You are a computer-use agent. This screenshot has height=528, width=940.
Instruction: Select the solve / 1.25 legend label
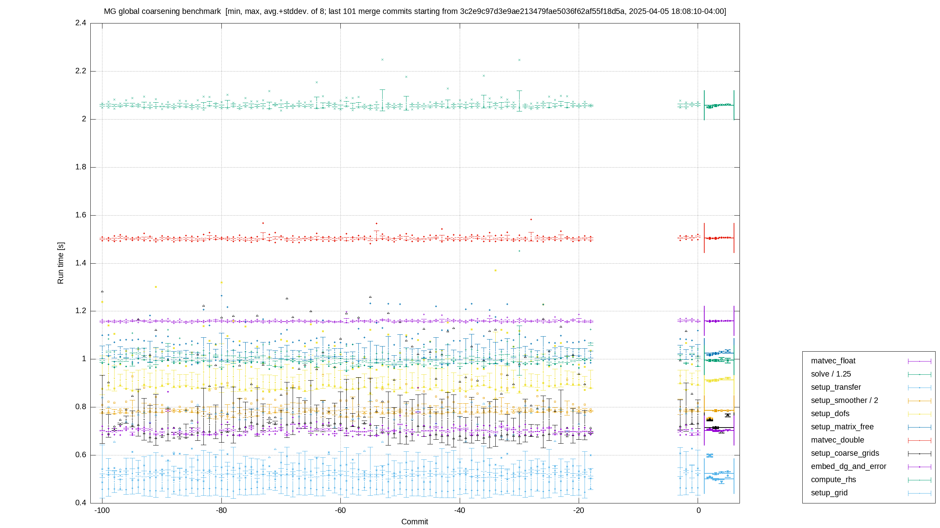[x=831, y=374]
